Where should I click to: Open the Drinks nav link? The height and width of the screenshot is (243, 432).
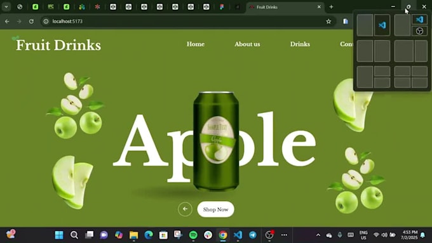coord(300,44)
